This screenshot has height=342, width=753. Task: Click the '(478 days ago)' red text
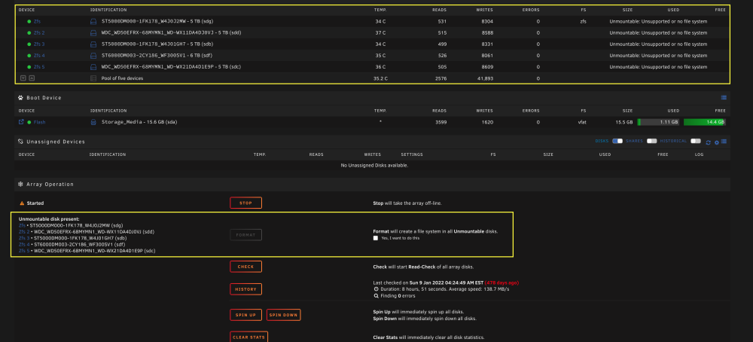[x=501, y=282]
